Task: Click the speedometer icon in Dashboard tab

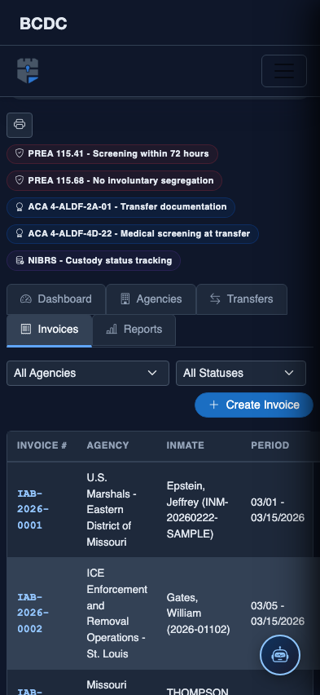Action: [x=26, y=299]
